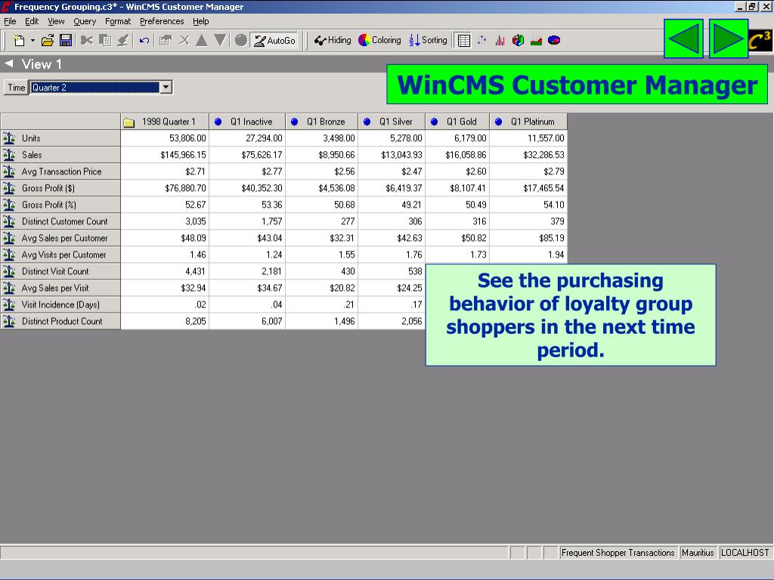Switch to grid table view

(463, 41)
